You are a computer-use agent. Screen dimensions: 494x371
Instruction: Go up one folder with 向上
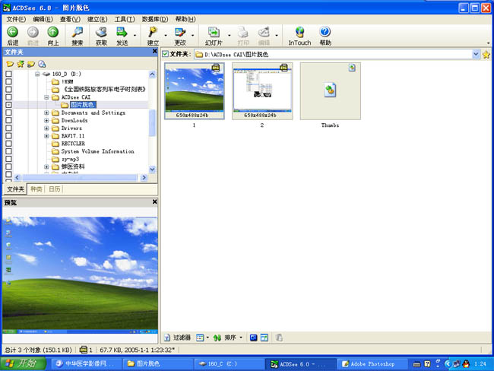click(53, 36)
